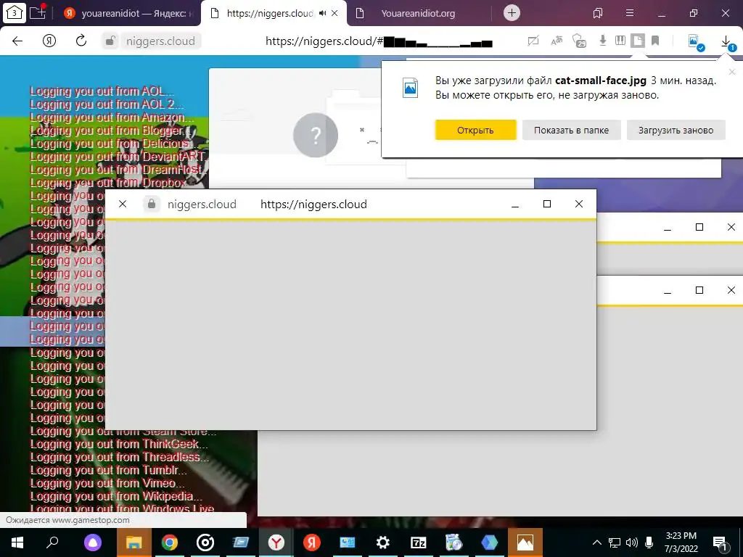Open the notification center icon
743x557 pixels.
click(x=721, y=543)
